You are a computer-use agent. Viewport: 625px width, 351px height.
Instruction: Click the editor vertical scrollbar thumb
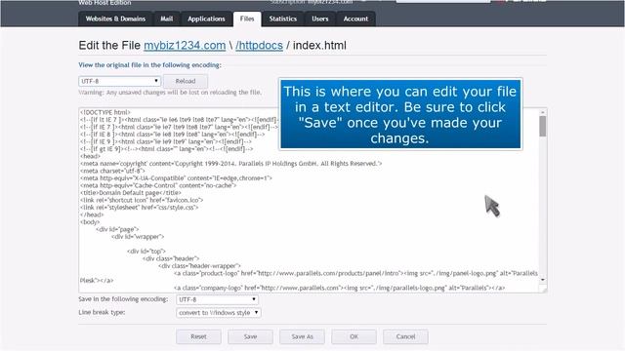click(543, 127)
